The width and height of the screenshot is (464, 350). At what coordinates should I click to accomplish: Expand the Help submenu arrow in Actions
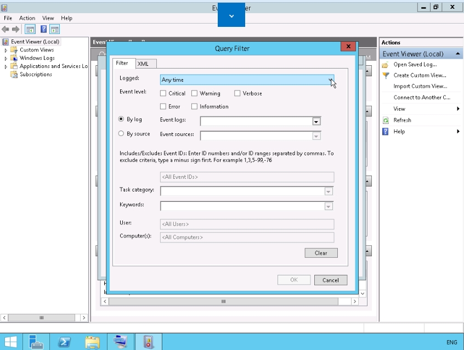point(458,131)
